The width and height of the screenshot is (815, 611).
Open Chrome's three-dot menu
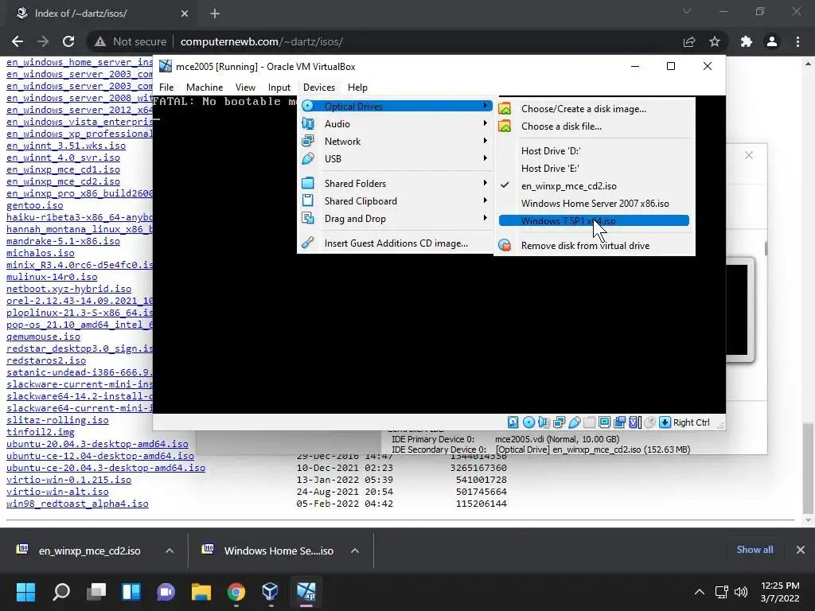[x=797, y=41]
